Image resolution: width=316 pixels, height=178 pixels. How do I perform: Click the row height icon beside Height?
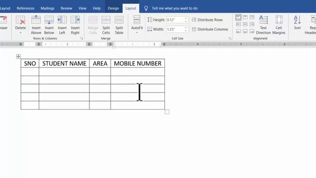point(150,20)
